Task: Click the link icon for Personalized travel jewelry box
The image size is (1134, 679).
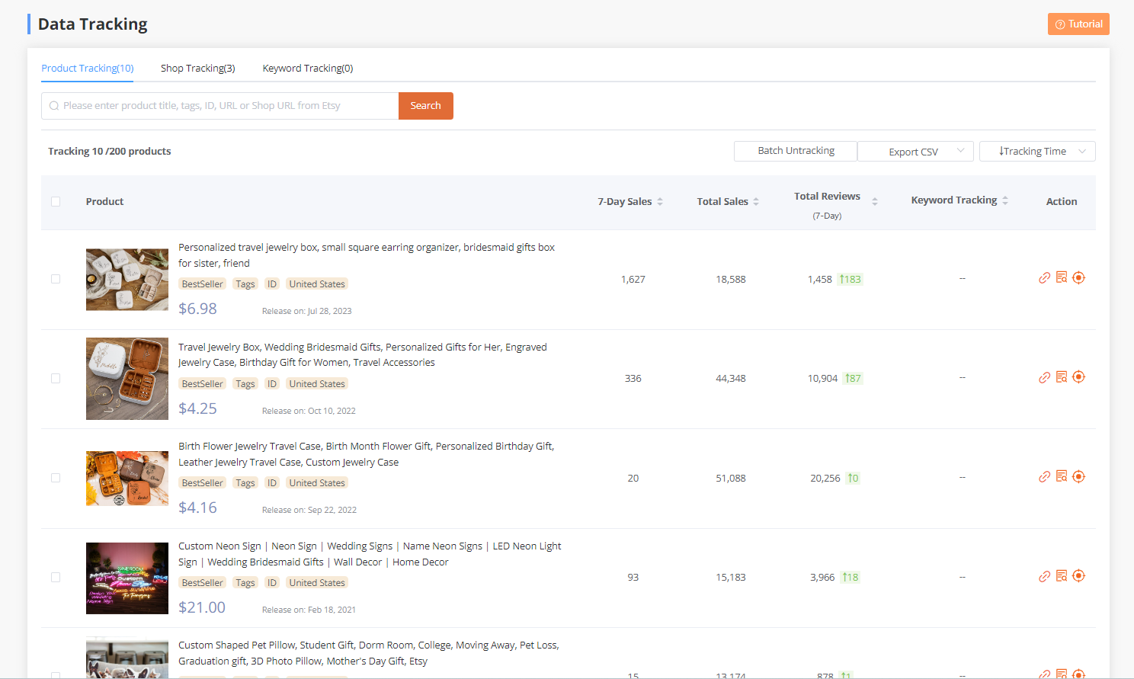Action: point(1044,277)
